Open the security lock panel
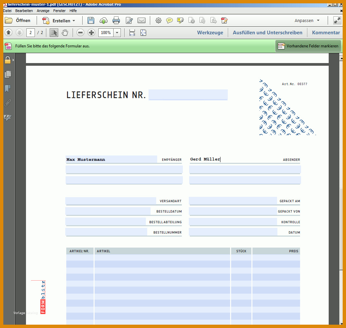 (x=8, y=60)
